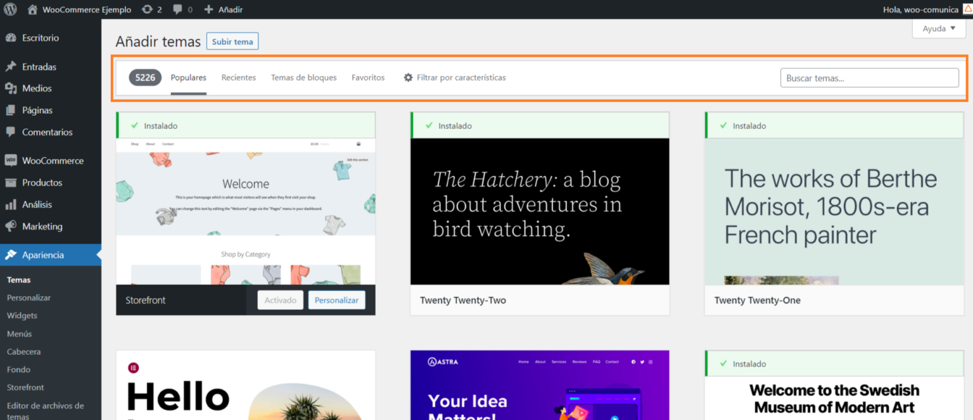The width and height of the screenshot is (973, 420).
Task: Click the Análisis bar chart icon
Action: point(11,204)
